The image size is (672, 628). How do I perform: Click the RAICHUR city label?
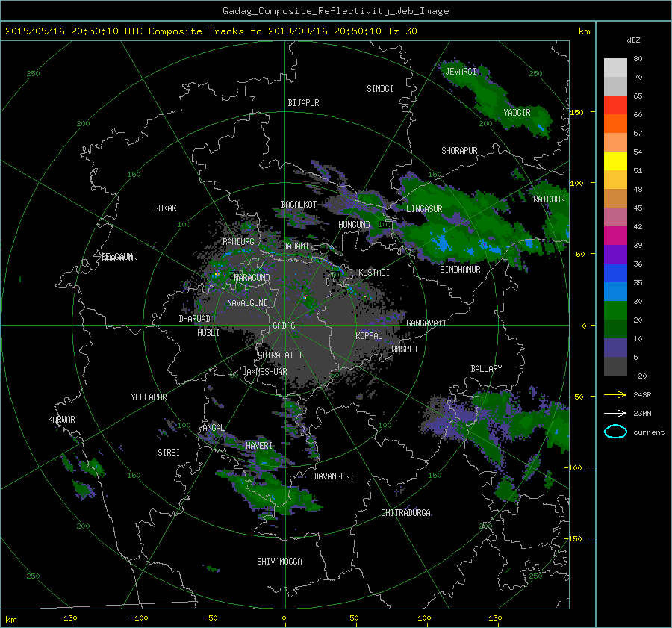tap(549, 199)
